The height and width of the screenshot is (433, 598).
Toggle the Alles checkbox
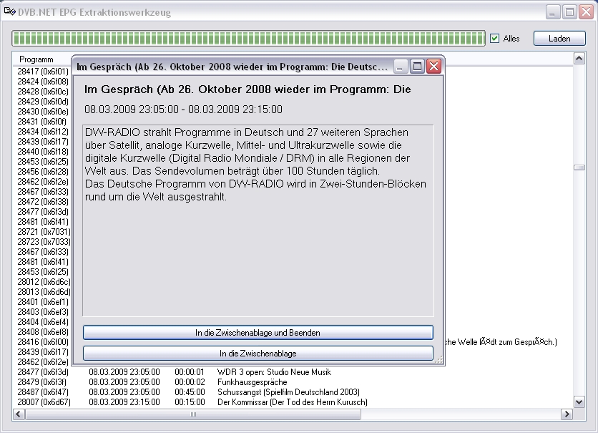click(494, 39)
